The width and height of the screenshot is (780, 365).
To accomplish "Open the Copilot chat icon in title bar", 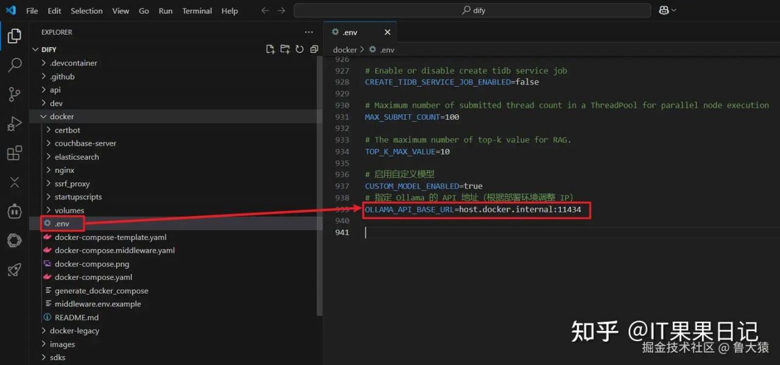I will click(664, 10).
